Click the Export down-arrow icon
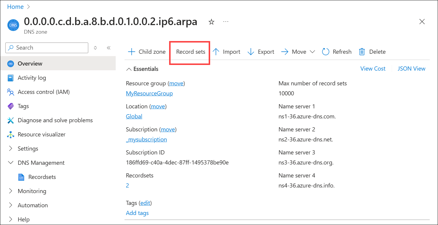 click(x=251, y=52)
